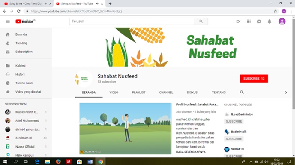The width and height of the screenshot is (295, 165).
Task: Play the featured video thumbnail
Action: (x=125, y=128)
